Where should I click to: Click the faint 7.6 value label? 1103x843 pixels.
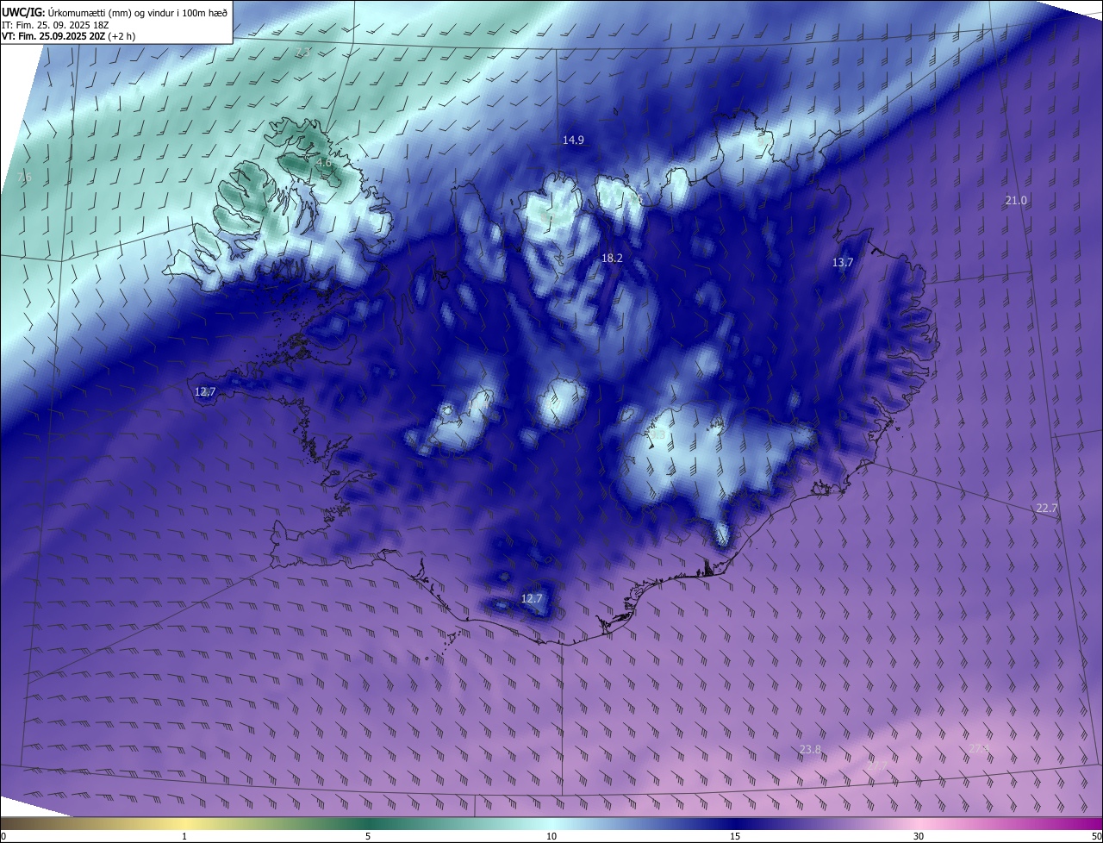click(x=24, y=177)
